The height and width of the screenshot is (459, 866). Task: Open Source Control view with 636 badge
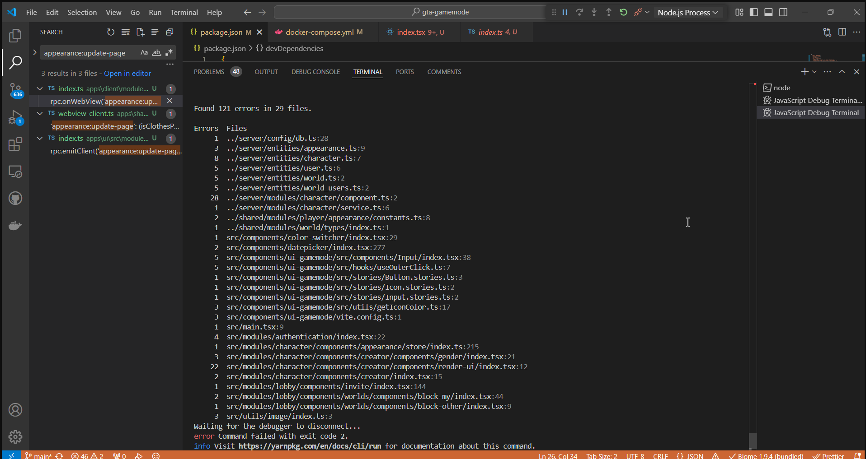[15, 90]
